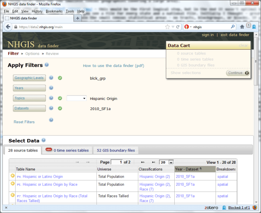Go to next page of table results
The width and height of the screenshot is (261, 213).
[143, 162]
